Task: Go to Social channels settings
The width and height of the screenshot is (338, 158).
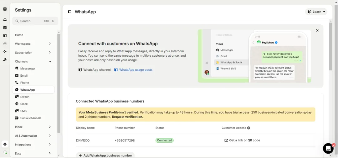Action: pos(31,118)
